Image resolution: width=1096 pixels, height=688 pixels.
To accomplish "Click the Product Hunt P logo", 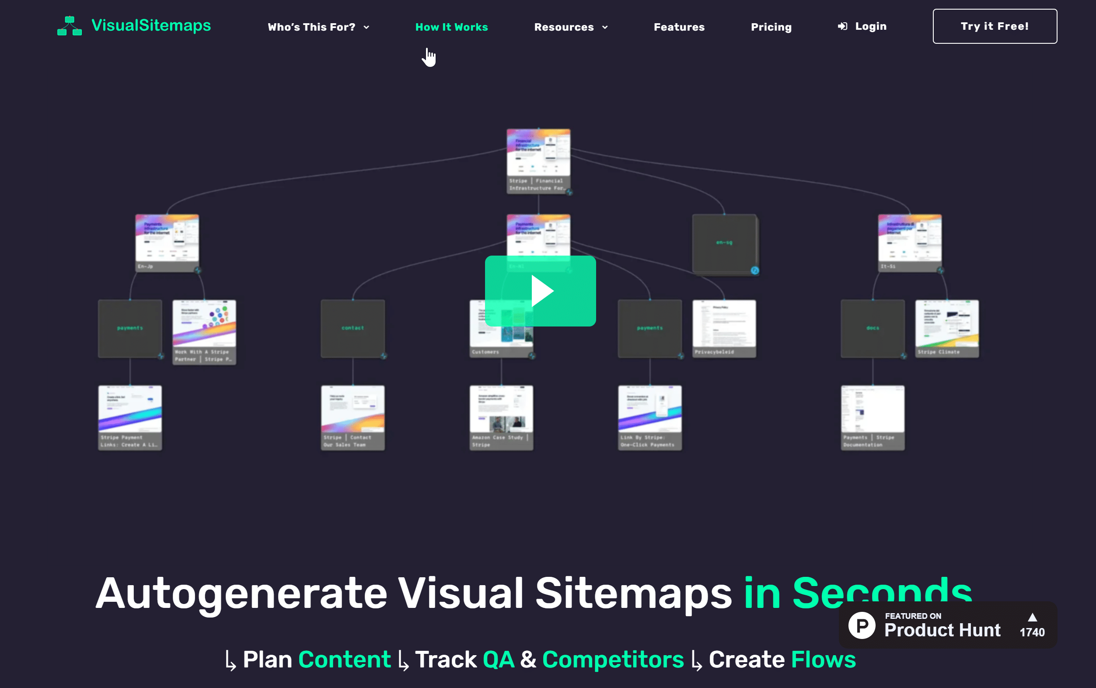I will click(862, 625).
